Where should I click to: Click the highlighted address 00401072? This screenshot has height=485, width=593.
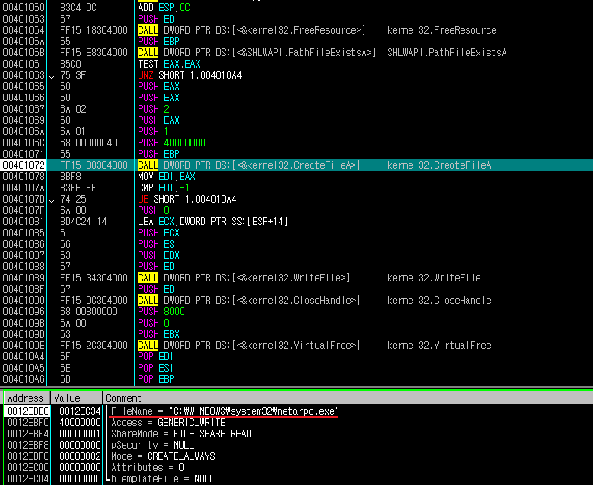[x=23, y=165]
